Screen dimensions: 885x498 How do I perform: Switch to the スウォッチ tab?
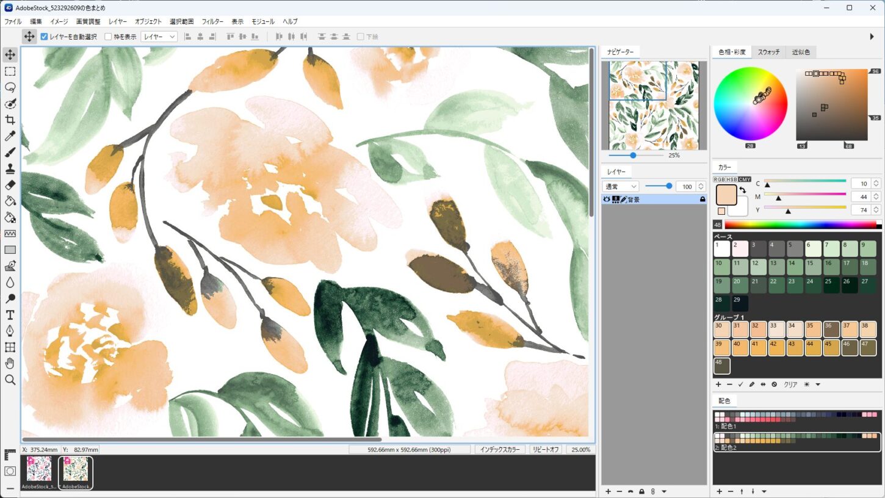(768, 52)
